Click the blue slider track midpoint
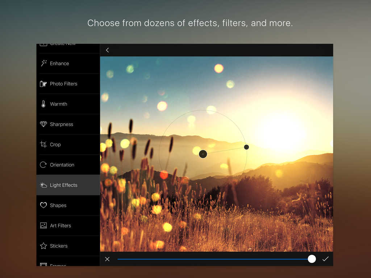 click(x=214, y=259)
